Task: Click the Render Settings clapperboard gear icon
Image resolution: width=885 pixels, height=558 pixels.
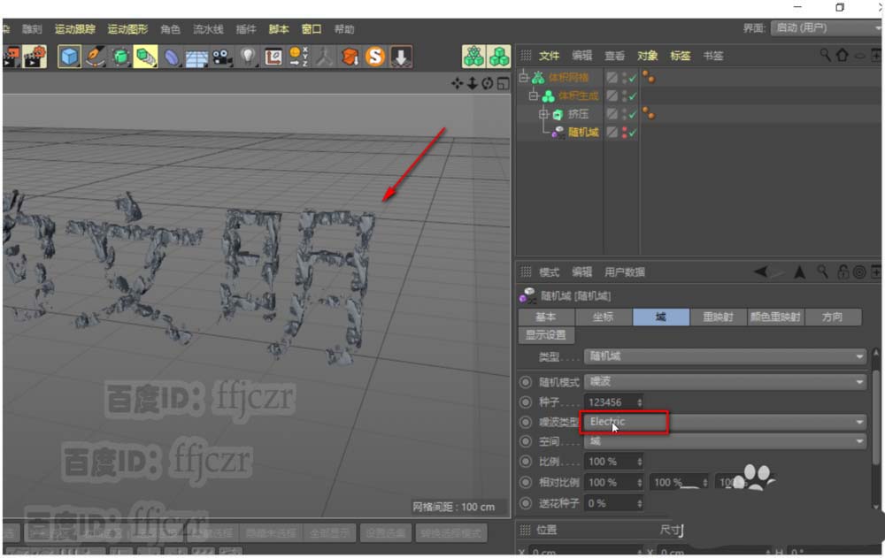Action: coord(35,57)
